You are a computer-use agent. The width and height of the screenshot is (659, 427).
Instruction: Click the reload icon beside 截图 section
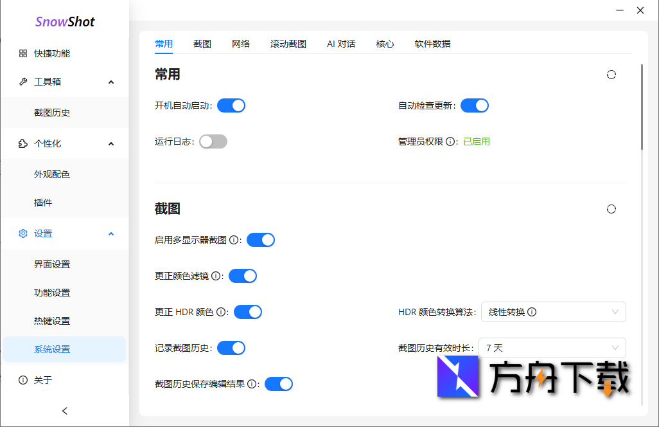click(611, 209)
